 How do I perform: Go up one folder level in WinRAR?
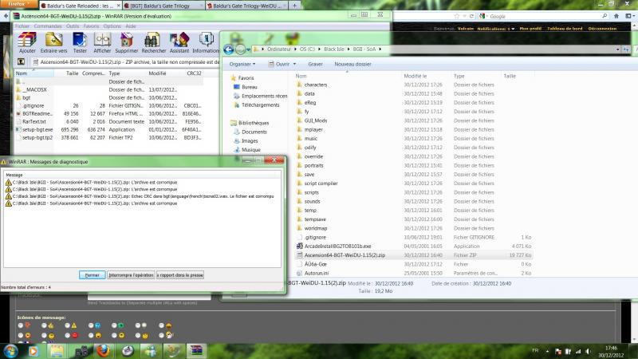pyautogui.click(x=21, y=62)
